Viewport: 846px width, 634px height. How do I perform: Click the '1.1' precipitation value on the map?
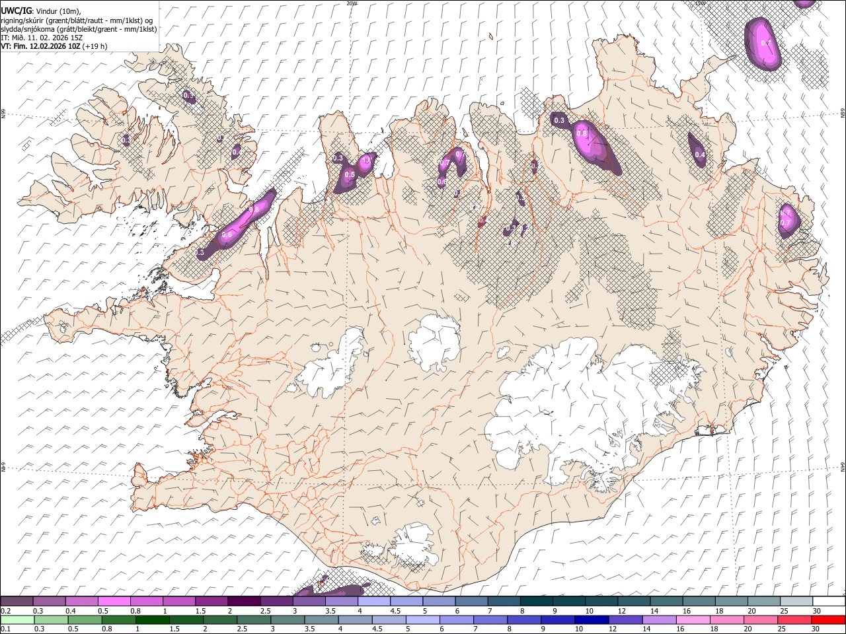(x=366, y=160)
